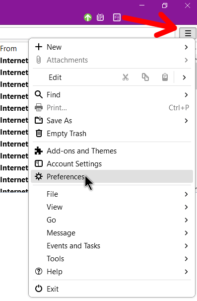Click the From column header
This screenshot has height=301, width=197.
[x=8, y=49]
